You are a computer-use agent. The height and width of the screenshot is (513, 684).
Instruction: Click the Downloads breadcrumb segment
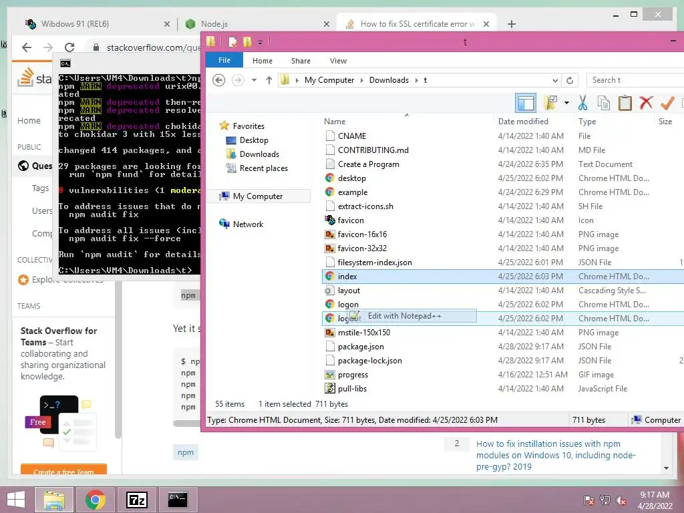point(389,80)
